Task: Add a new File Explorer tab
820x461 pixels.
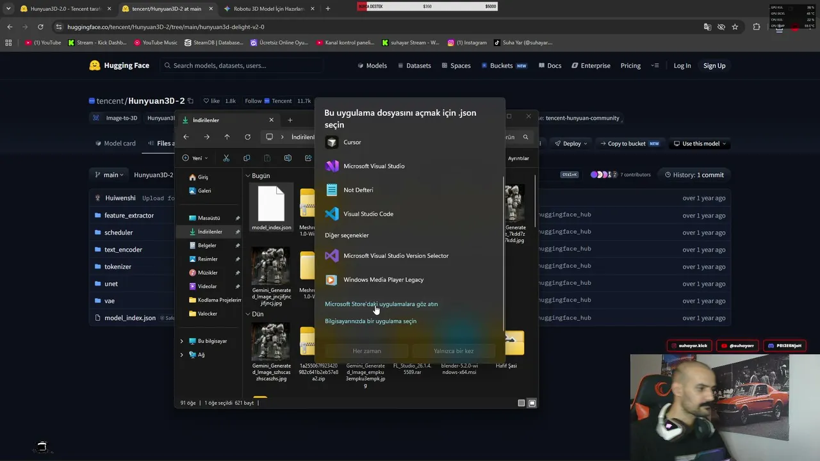Action: pyautogui.click(x=290, y=120)
